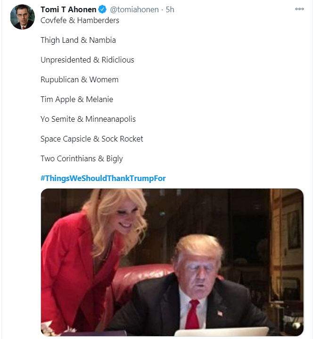Click 'Space Capsicle & Sock Rocket' line
The image size is (313, 339).
click(91, 139)
